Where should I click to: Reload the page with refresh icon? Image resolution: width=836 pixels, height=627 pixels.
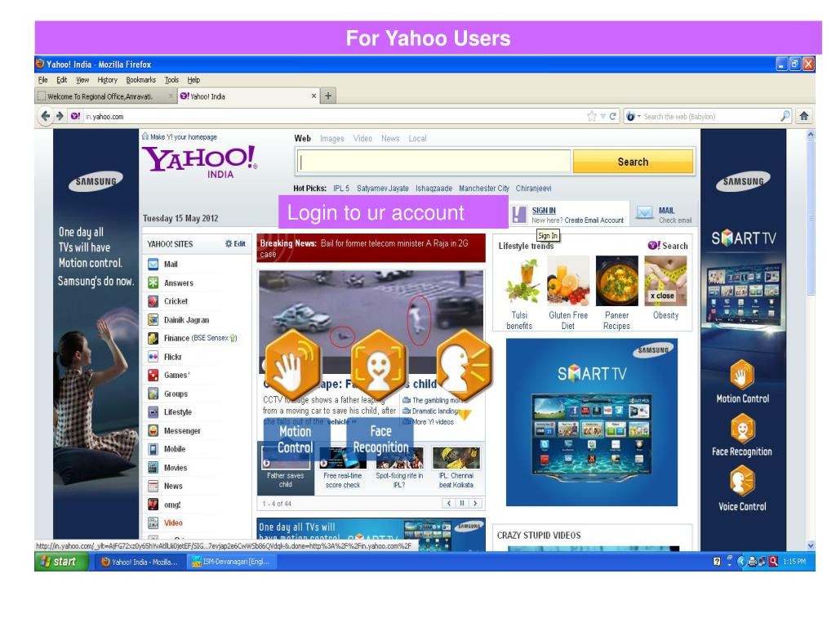coord(613,116)
